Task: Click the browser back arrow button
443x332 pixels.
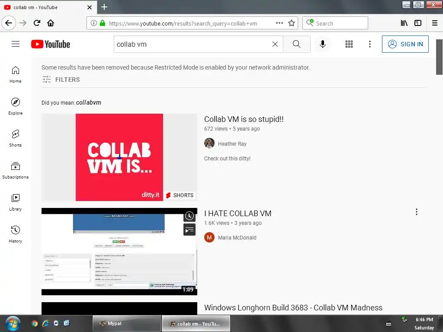Action: coord(9,23)
